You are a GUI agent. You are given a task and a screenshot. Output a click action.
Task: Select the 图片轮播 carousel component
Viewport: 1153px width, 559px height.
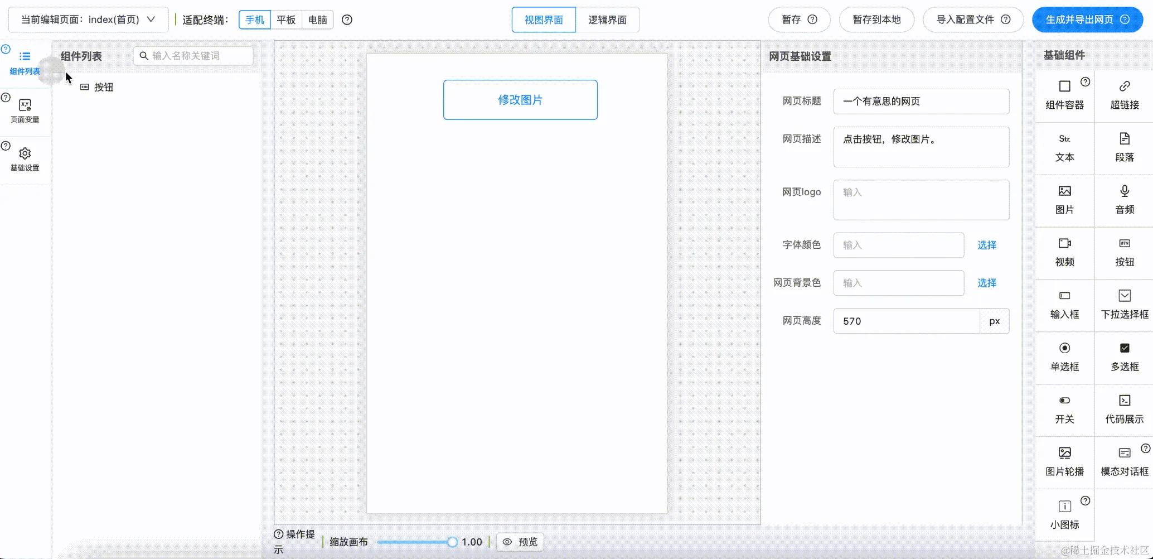coord(1064,462)
